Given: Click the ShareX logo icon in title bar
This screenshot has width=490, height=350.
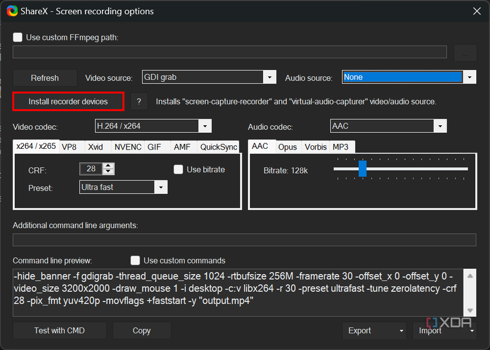Looking at the screenshot, I should tap(12, 11).
